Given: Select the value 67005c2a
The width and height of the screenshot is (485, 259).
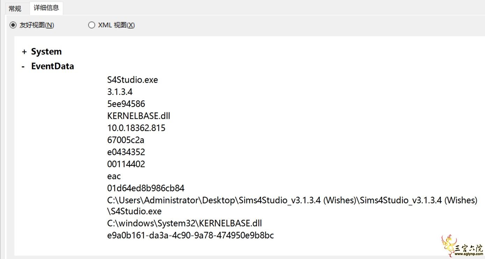Looking at the screenshot, I should (x=126, y=140).
